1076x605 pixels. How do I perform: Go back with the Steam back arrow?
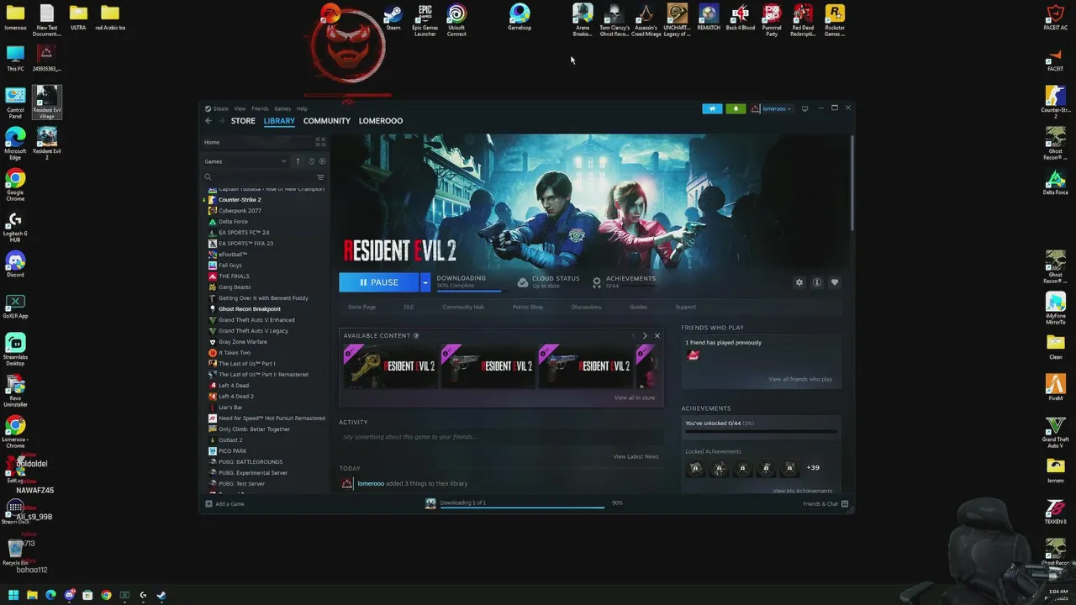(x=208, y=121)
